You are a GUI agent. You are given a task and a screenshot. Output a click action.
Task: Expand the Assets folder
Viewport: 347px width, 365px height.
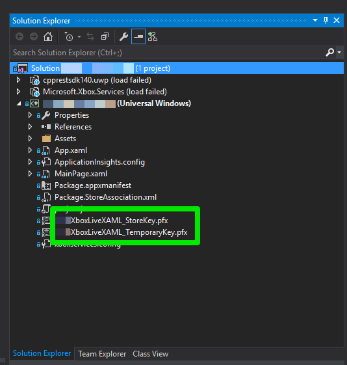coord(30,139)
